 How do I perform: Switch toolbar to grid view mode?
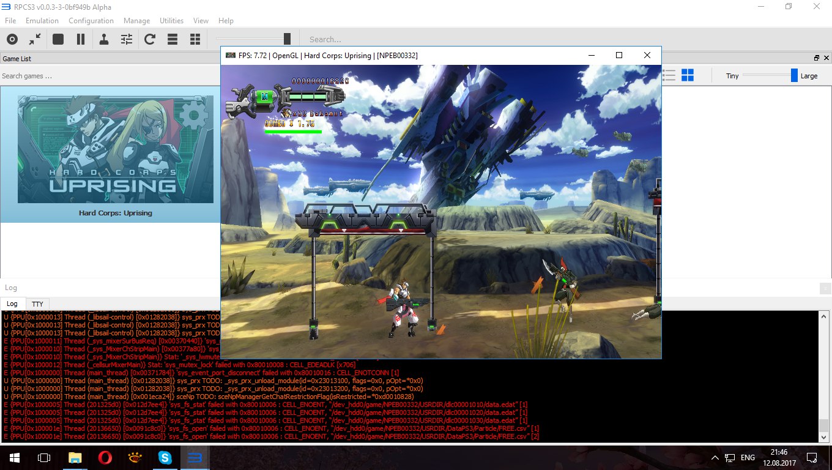[195, 39]
